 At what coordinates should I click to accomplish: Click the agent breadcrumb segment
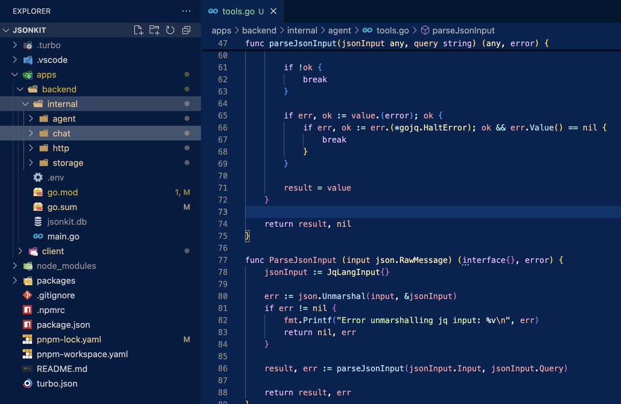[x=339, y=31]
